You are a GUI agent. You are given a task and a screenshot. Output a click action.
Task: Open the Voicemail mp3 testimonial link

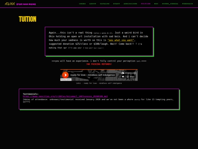click(65, 96)
